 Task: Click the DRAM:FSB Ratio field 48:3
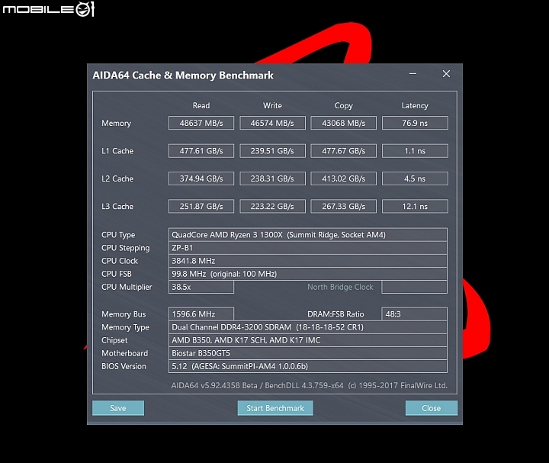414,314
